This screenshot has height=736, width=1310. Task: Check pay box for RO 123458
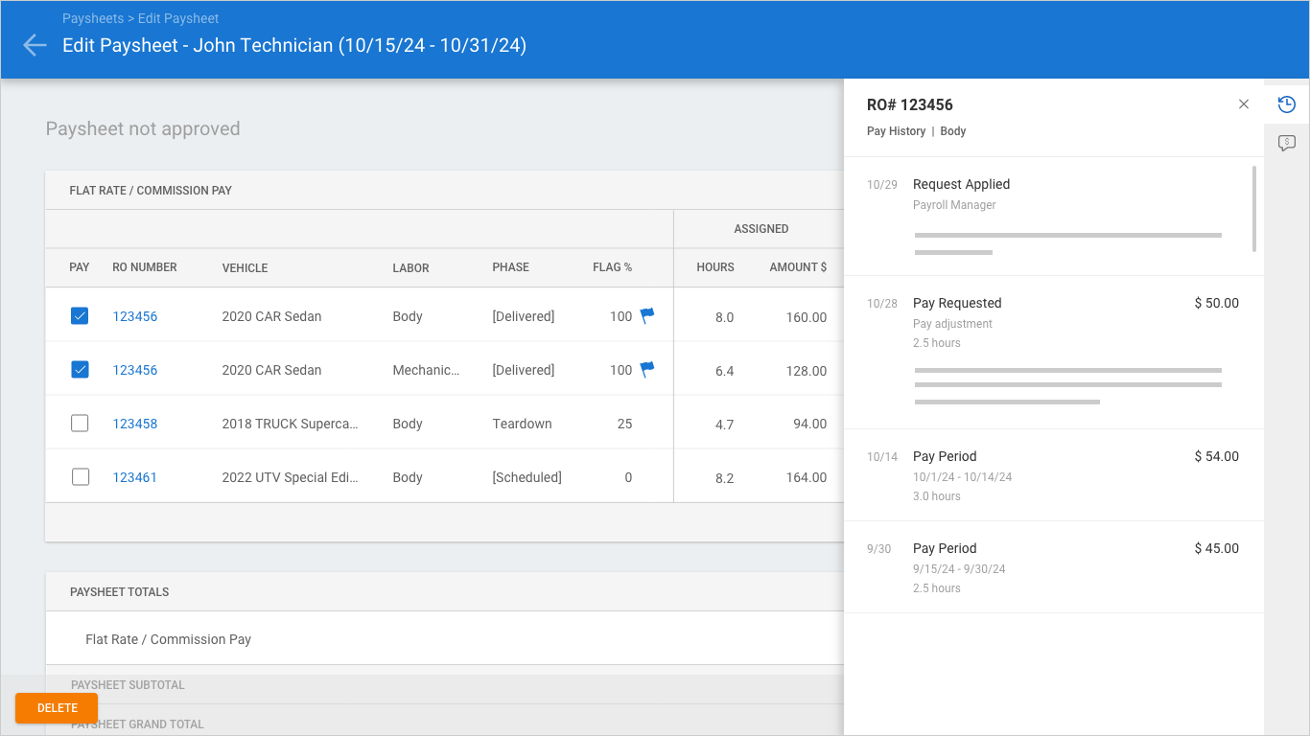click(x=80, y=424)
